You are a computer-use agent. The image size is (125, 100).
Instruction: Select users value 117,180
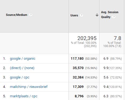pos(77,59)
